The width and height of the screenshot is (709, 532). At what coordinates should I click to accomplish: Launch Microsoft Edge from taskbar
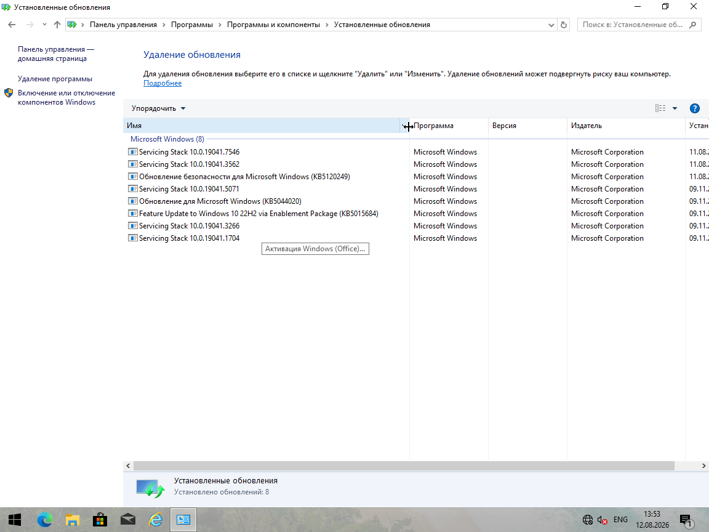coord(44,520)
